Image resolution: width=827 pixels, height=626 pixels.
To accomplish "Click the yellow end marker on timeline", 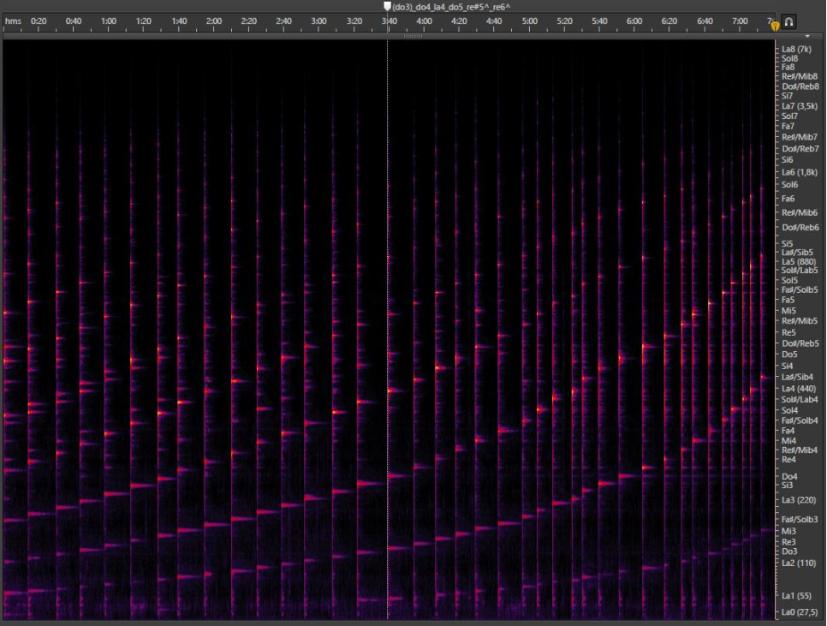I will (775, 26).
